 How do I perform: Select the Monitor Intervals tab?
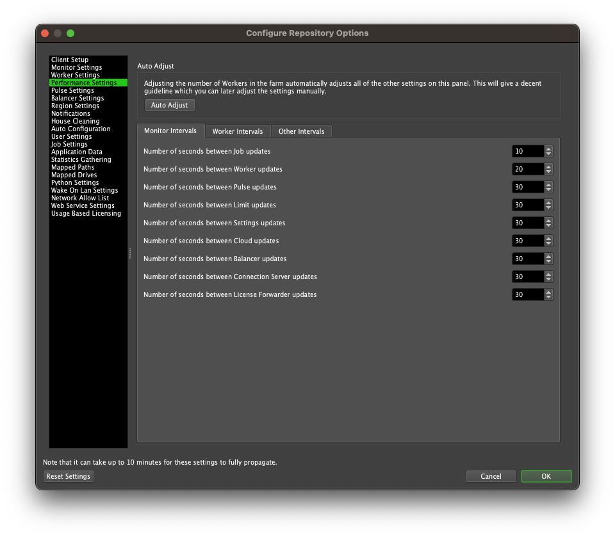tap(170, 131)
